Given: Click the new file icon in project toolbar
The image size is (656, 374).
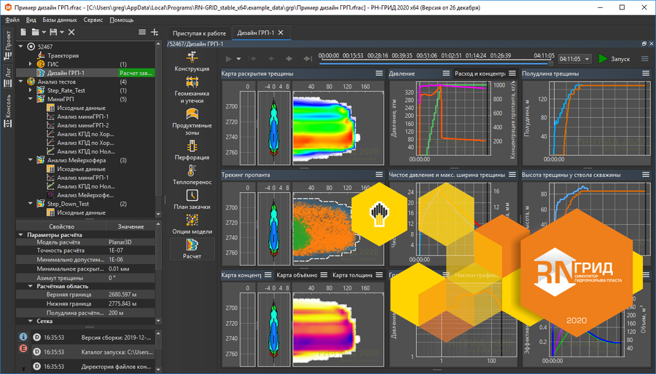Looking at the screenshot, I should [x=23, y=32].
